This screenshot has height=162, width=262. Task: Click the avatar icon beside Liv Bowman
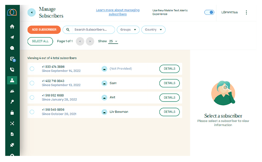(x=104, y=112)
